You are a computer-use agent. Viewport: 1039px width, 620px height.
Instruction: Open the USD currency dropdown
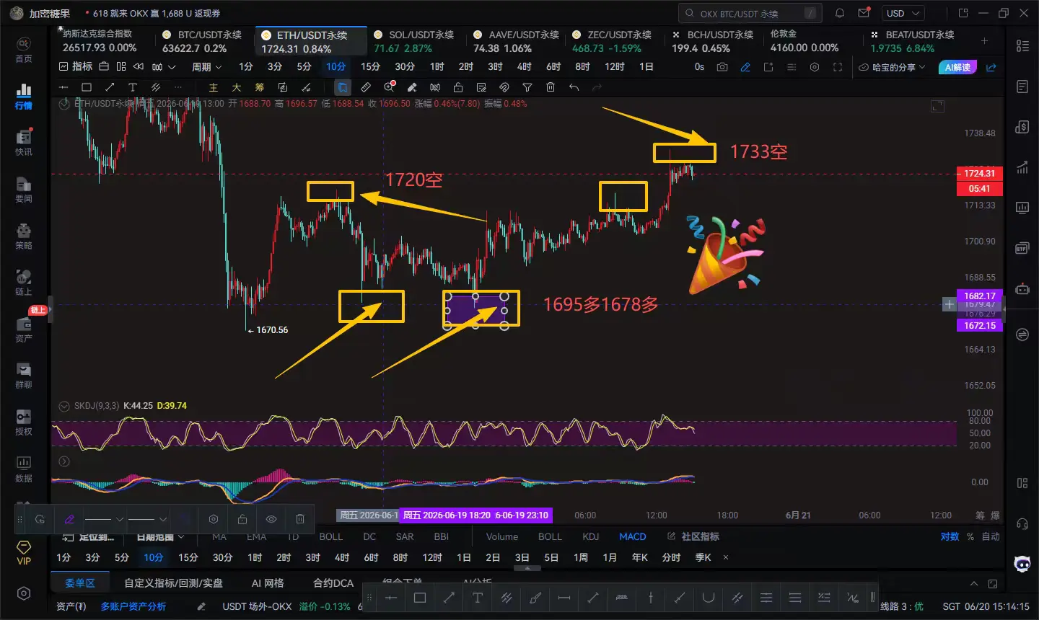coord(903,13)
